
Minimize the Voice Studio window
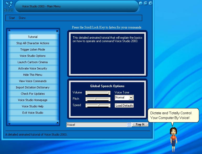tap(141, 3)
